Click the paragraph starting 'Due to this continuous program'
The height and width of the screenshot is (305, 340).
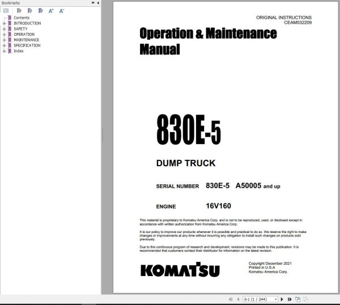(x=219, y=249)
